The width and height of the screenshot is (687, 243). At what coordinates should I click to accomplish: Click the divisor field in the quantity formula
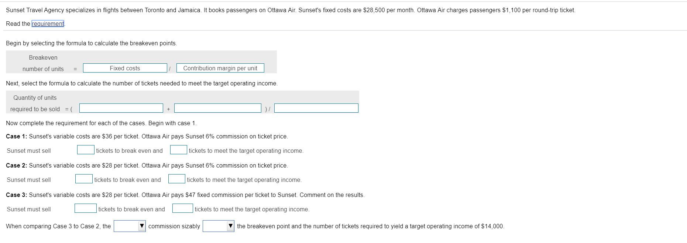click(317, 108)
